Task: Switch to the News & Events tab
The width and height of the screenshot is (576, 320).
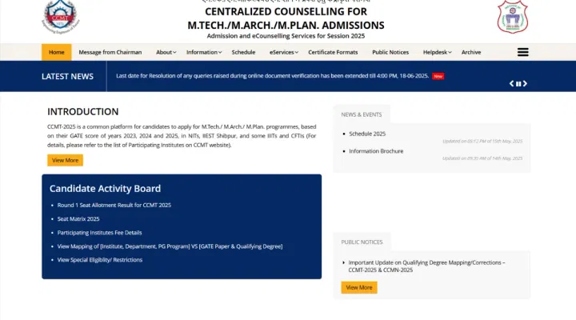Action: point(362,114)
